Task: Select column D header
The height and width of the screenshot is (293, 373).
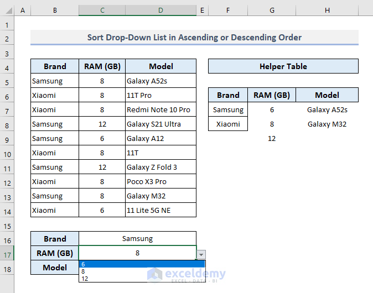Action: (x=161, y=11)
